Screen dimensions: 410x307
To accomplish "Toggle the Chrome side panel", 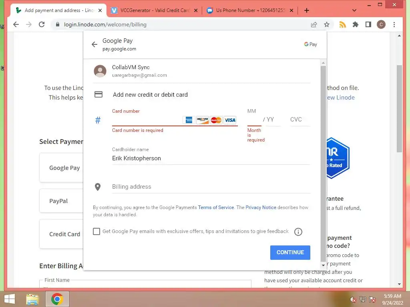I will [x=368, y=24].
